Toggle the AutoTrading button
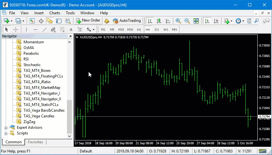 127,21
